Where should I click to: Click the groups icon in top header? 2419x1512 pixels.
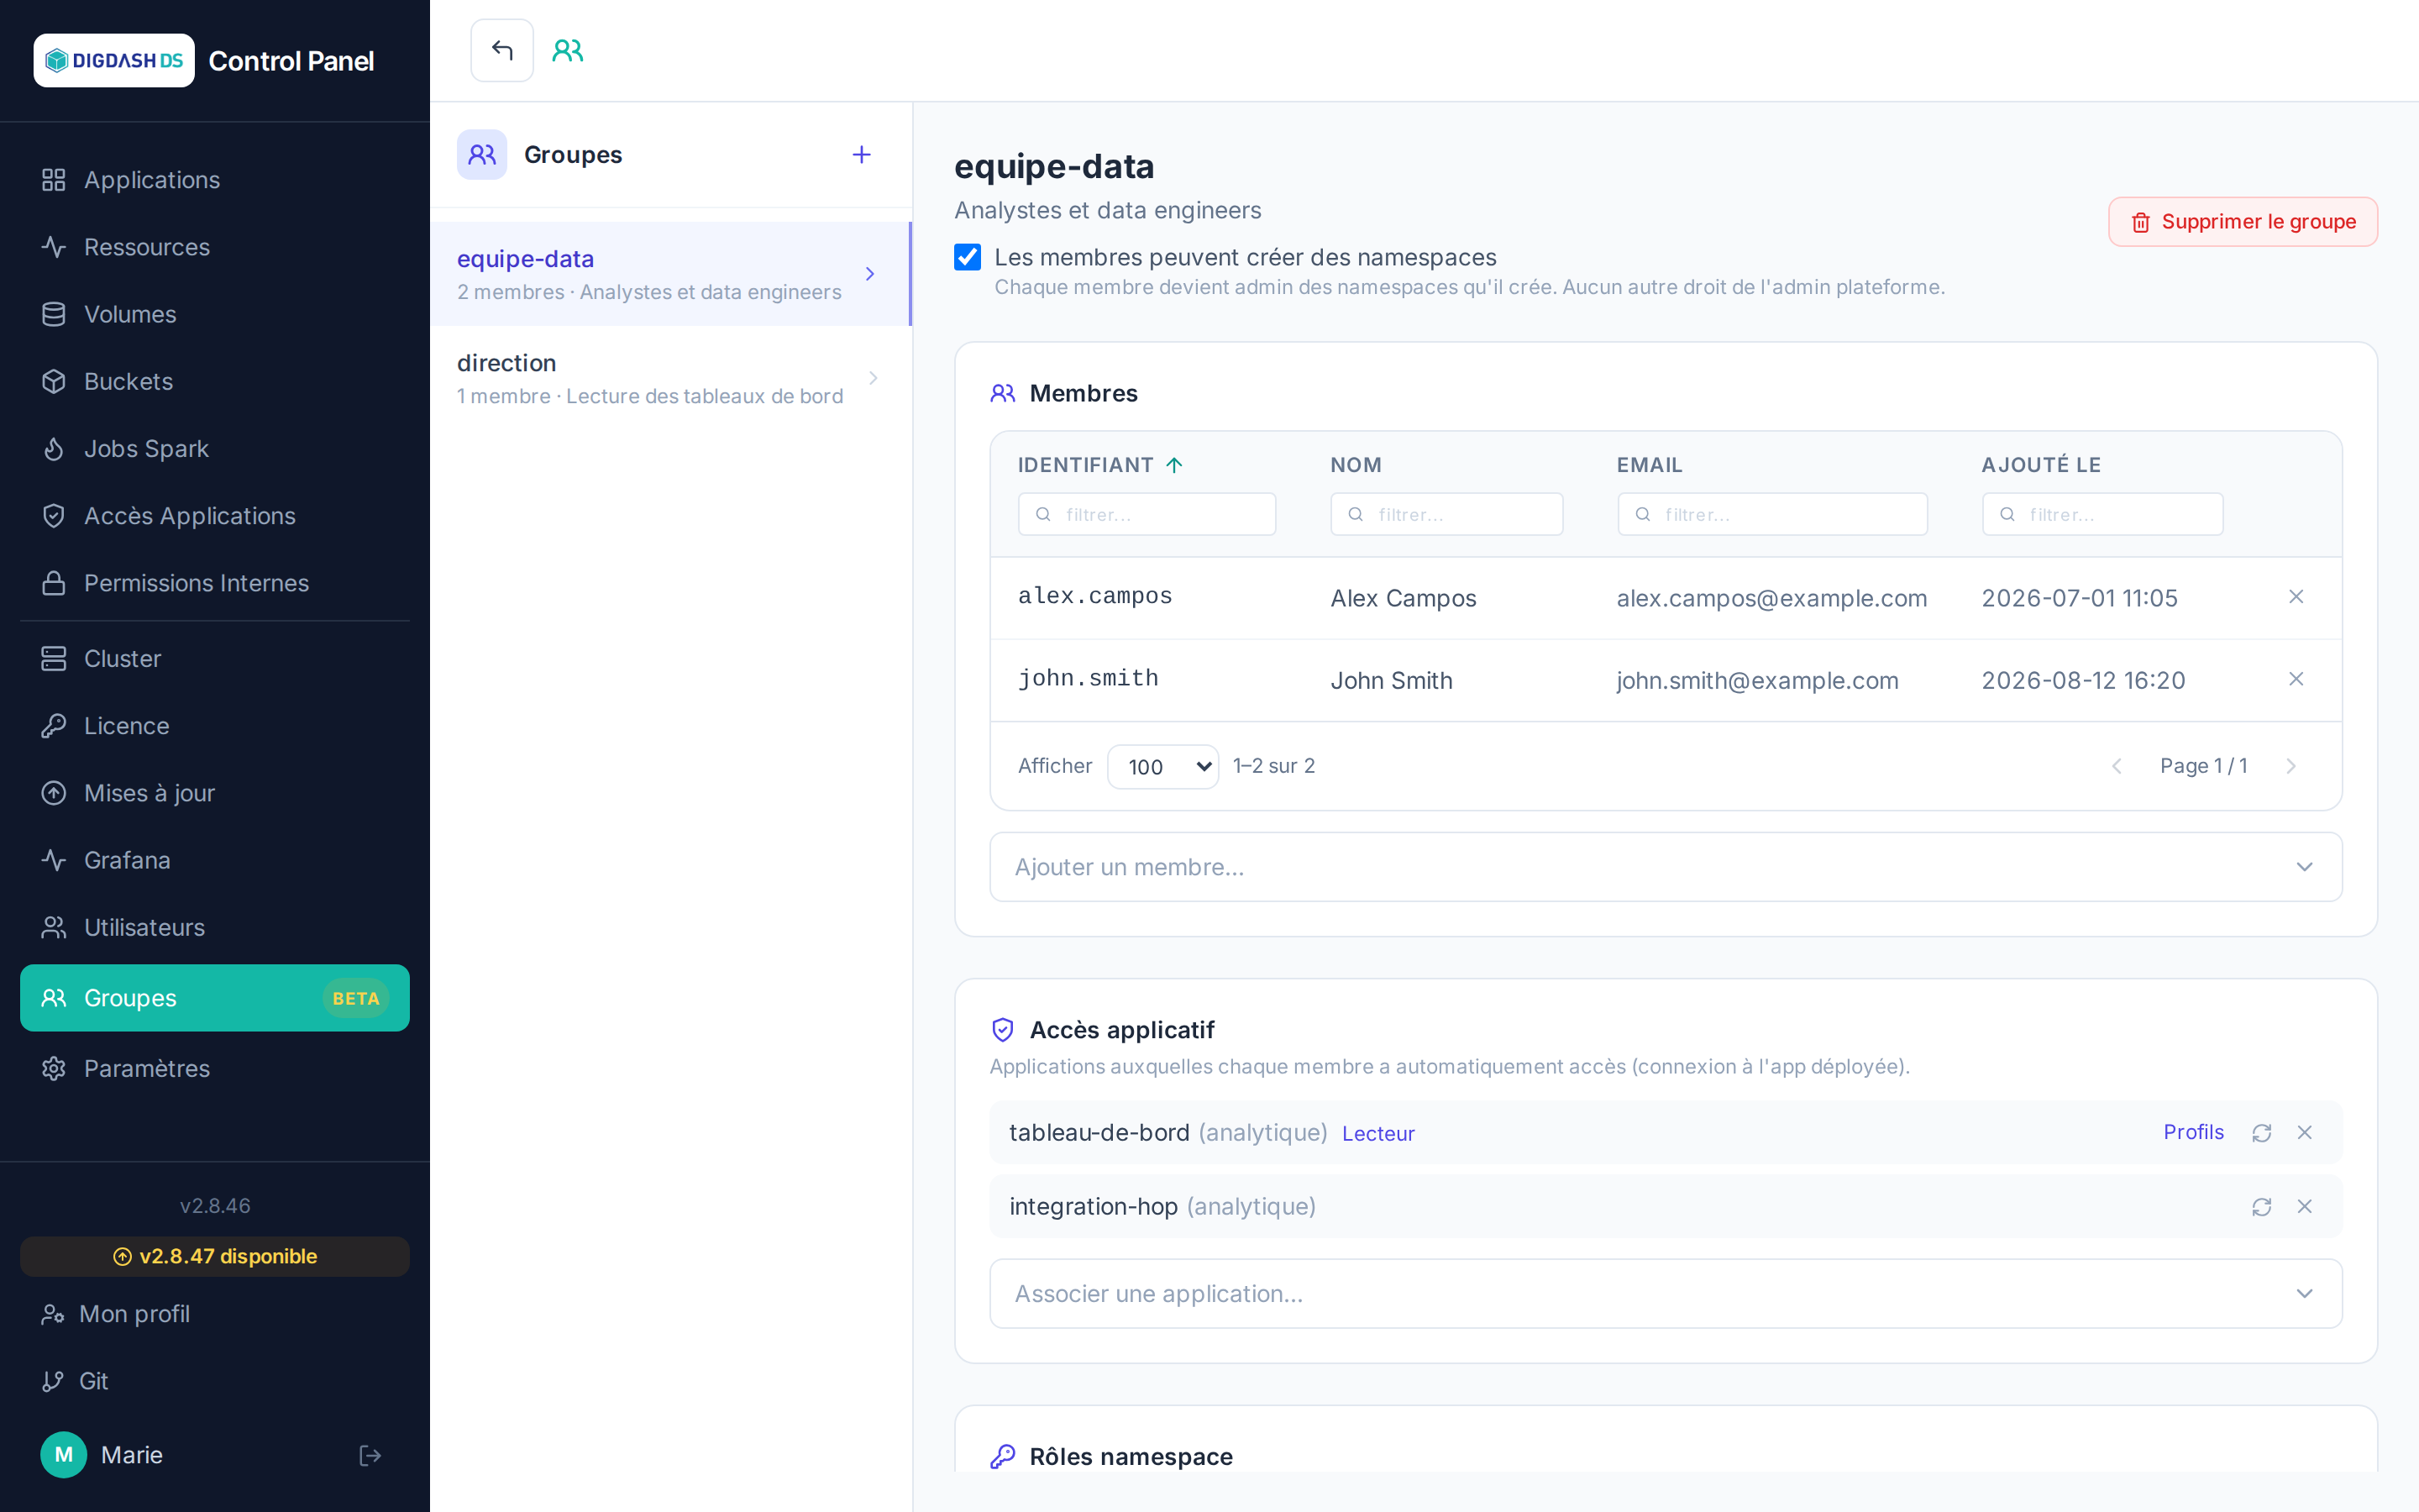pyautogui.click(x=568, y=50)
